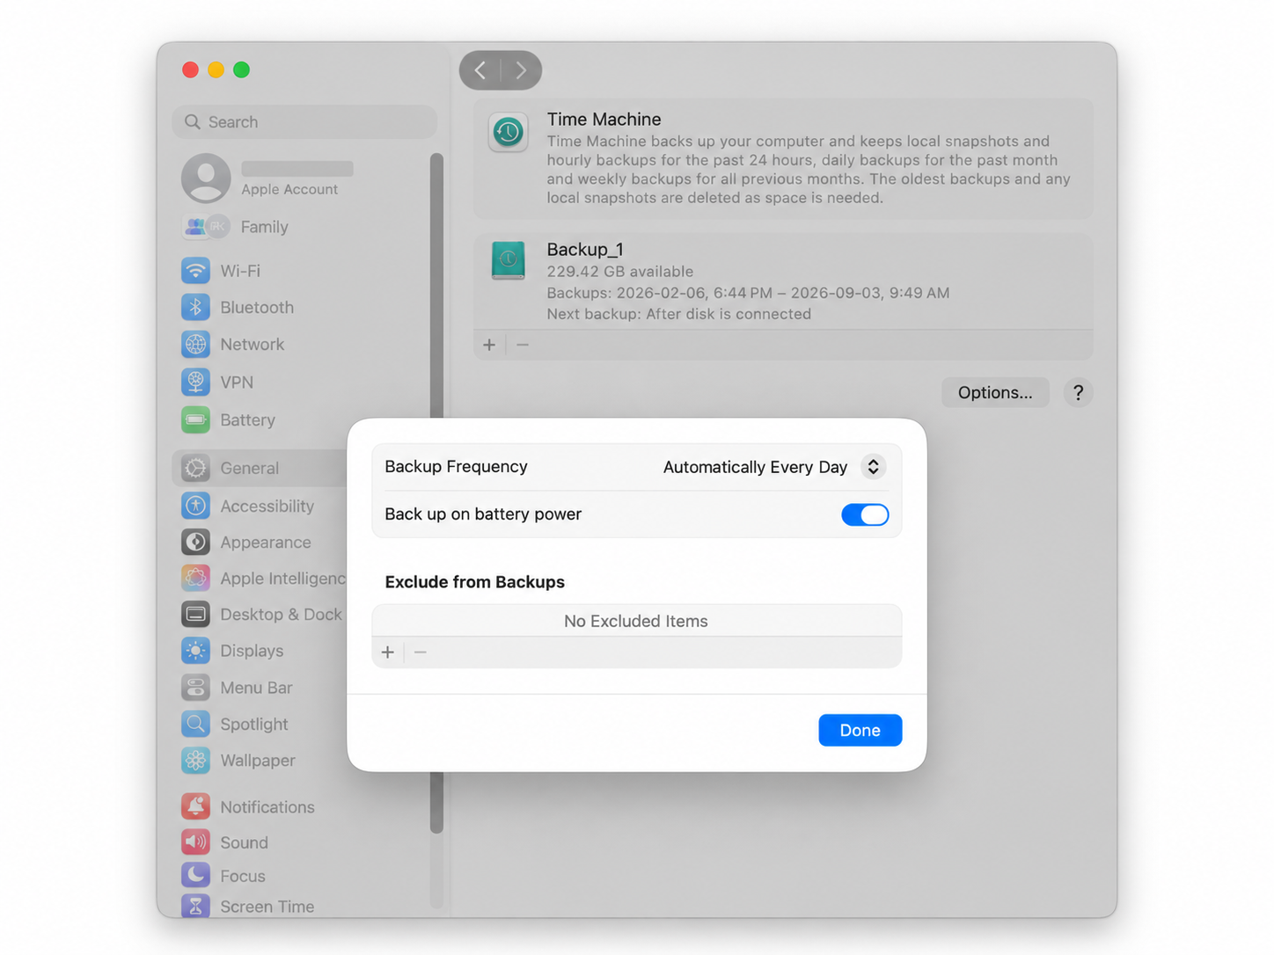Toggle Back up on battery power switch
This screenshot has width=1274, height=955.
coord(865,514)
